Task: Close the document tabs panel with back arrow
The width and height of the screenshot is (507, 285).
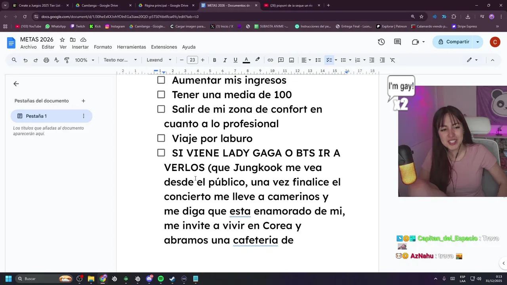Action: coord(16,84)
